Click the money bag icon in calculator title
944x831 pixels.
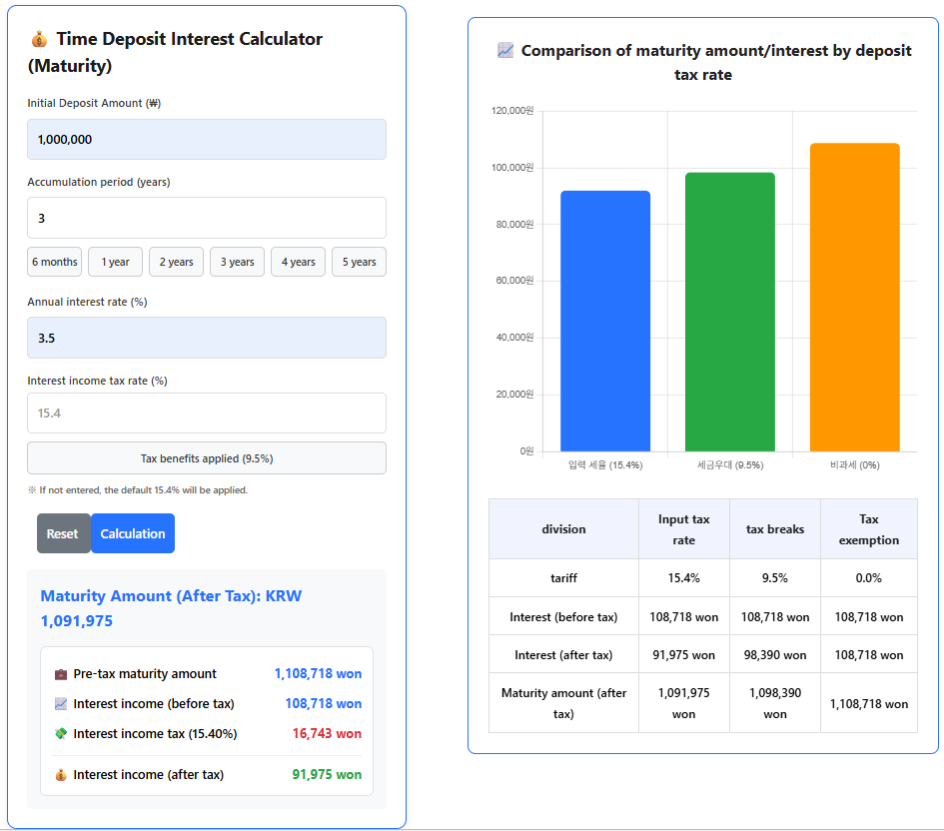tap(39, 40)
